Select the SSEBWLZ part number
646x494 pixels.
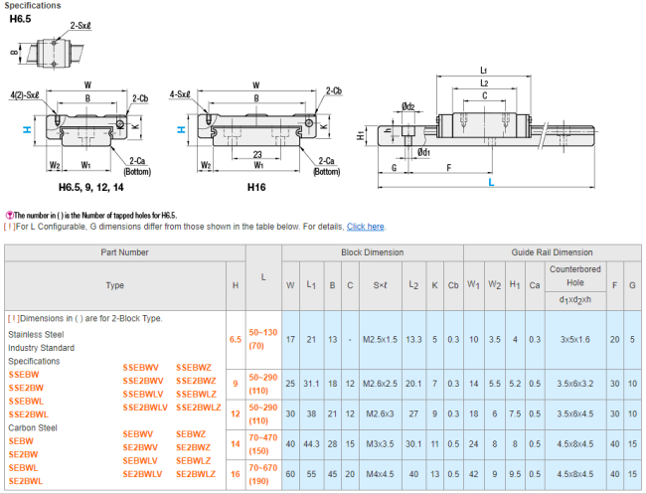coord(196,394)
